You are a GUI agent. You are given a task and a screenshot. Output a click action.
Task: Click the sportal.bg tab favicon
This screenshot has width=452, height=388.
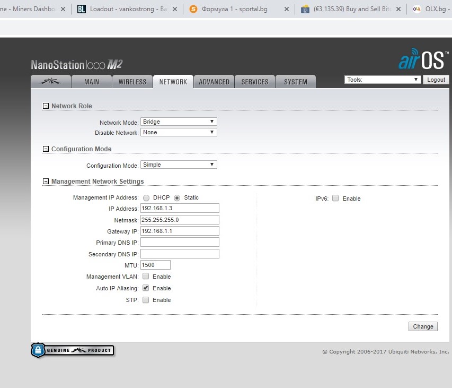pyautogui.click(x=193, y=9)
